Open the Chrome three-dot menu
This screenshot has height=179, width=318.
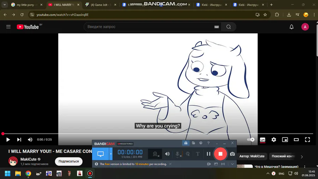coord(314,14)
